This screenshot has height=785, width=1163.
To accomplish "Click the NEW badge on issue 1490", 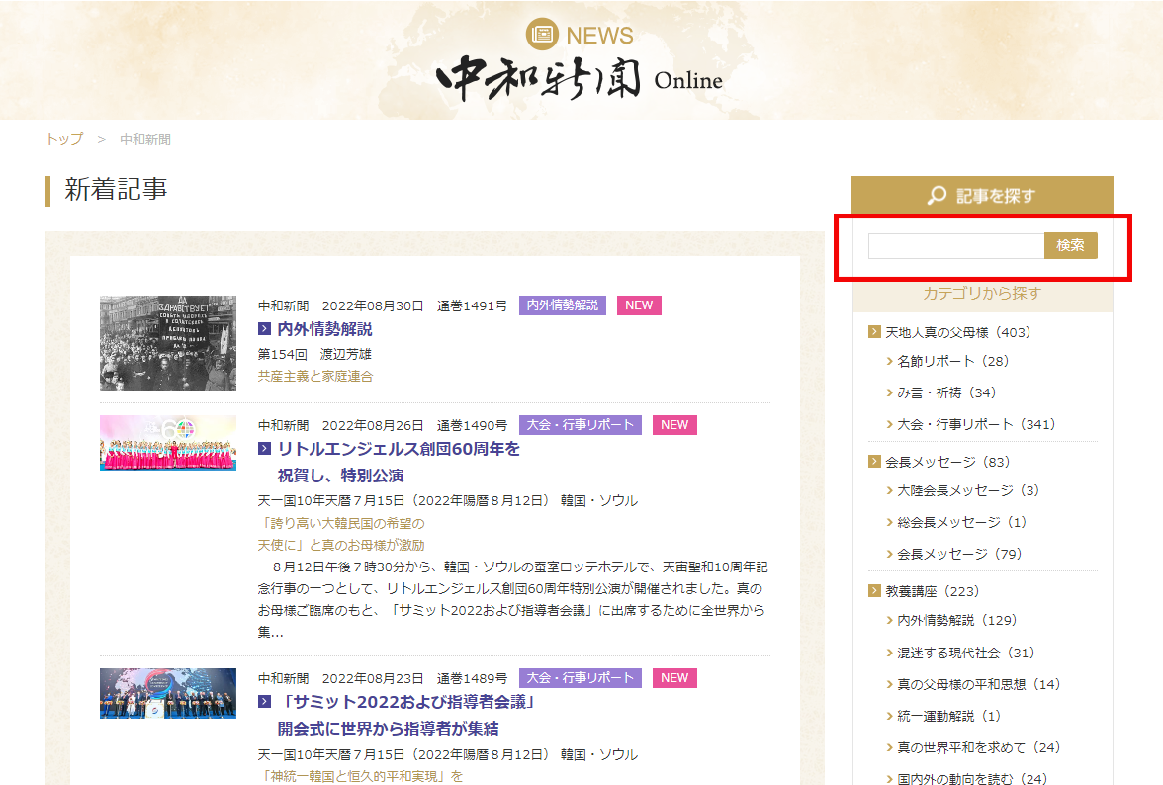I will click(x=674, y=425).
